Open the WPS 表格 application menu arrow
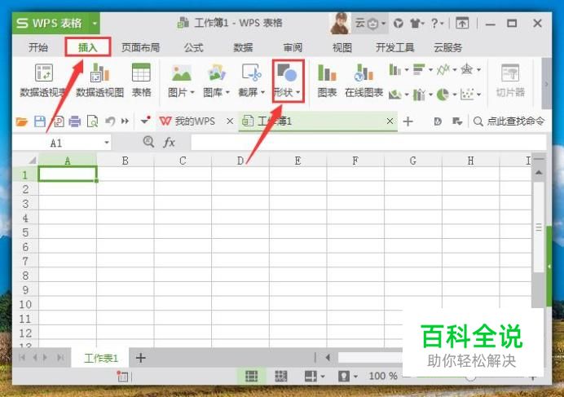The height and width of the screenshot is (397, 564). pos(95,24)
